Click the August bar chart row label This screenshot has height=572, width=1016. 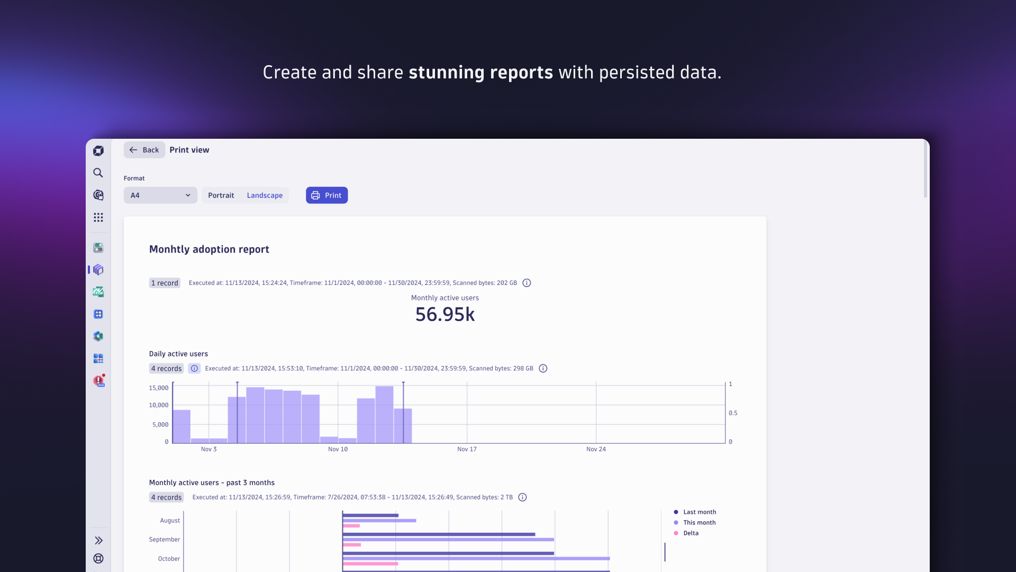tap(170, 521)
